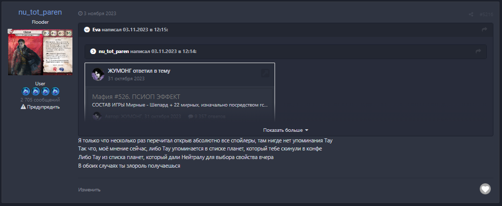Click ЖУМОНГ's small avatar in embedded card
The height and width of the screenshot is (206, 502).
click(98, 74)
